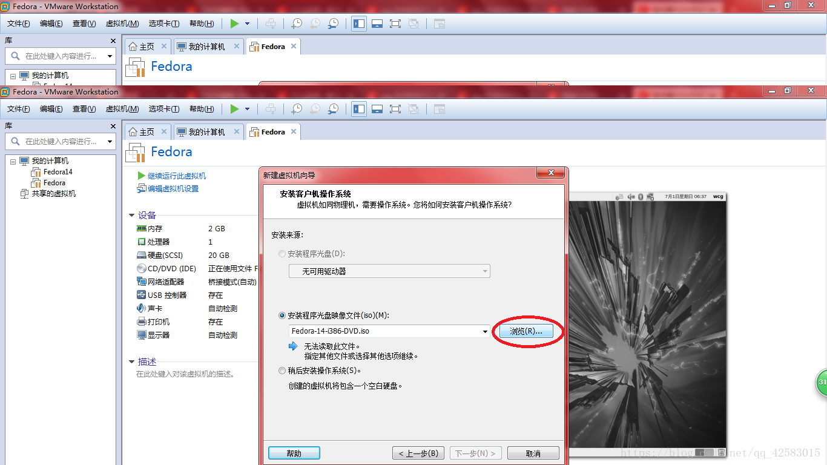Open snapshot manager icon in background window toolbar
827x465 pixels.
tap(334, 24)
